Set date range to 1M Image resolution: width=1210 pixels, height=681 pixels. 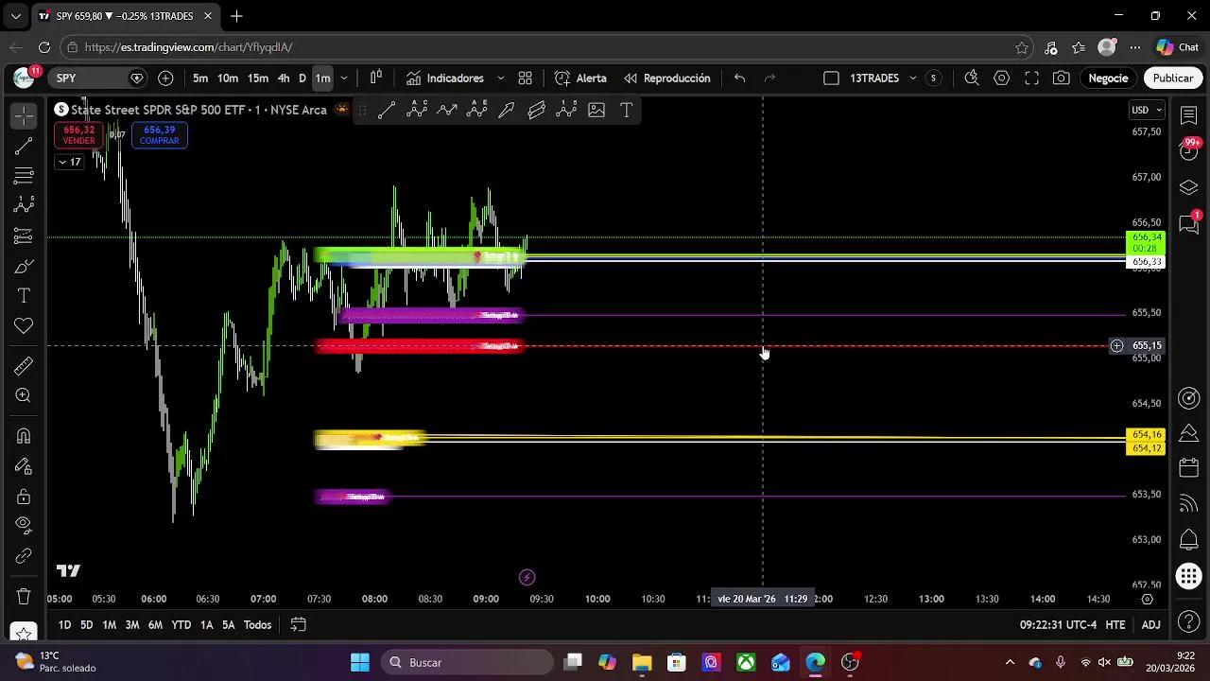coord(109,624)
